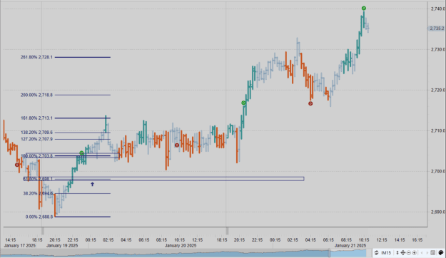Screen dimensions: 446x258
Task: Zoom out with the minus icon
Action: (x=409, y=252)
